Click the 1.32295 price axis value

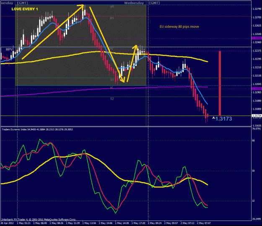click(257, 59)
